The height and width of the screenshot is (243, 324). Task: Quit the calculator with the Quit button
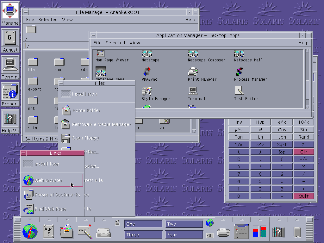click(303, 196)
